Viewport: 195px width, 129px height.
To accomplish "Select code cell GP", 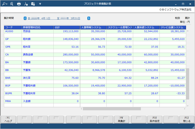I will 13,39.
